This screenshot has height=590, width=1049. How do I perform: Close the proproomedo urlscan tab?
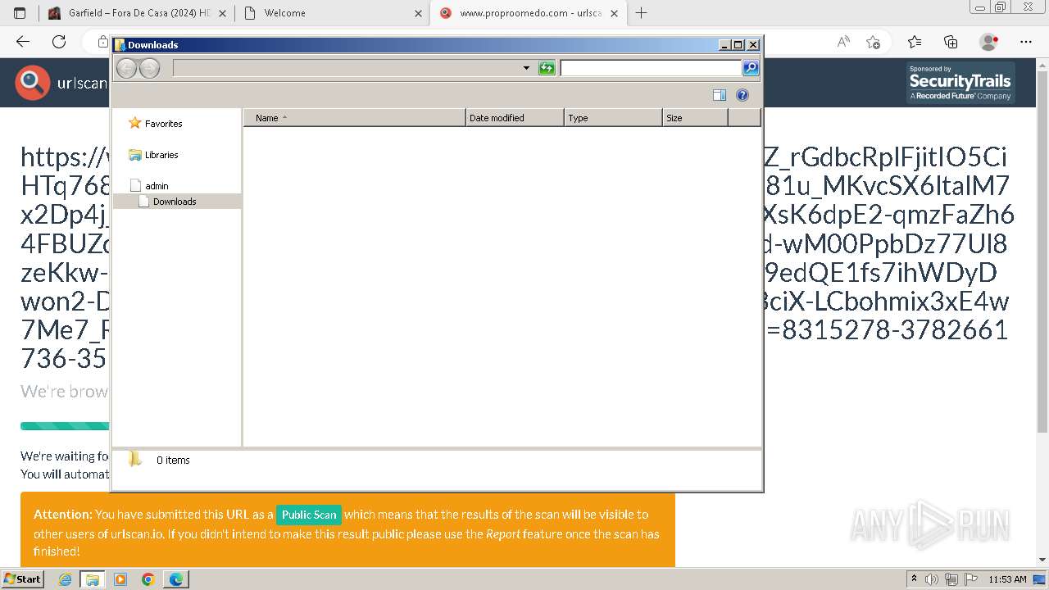614,13
